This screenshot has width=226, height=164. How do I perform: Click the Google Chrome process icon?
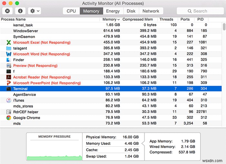[9, 118]
